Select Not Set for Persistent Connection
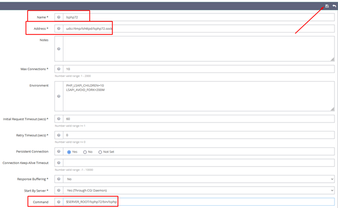The height and width of the screenshot is (208, 338). coord(100,152)
